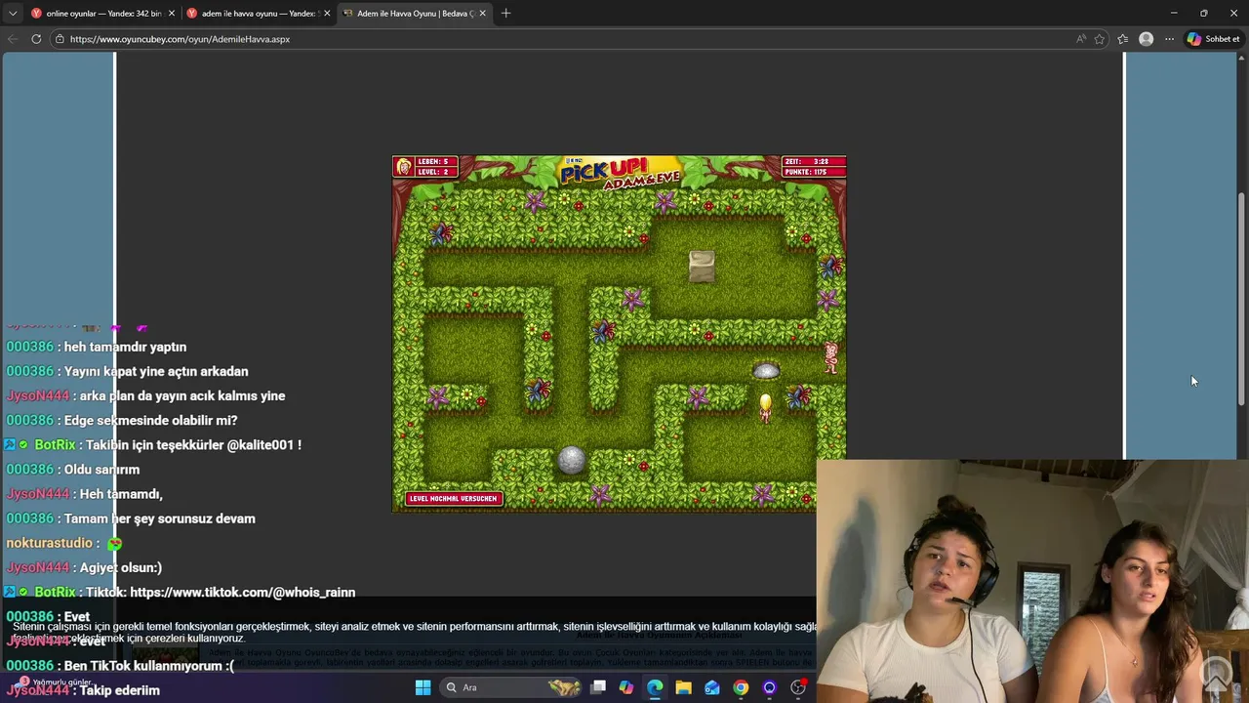
Task: Click the "LEBEN: 5" lives counter
Action: [x=434, y=162]
